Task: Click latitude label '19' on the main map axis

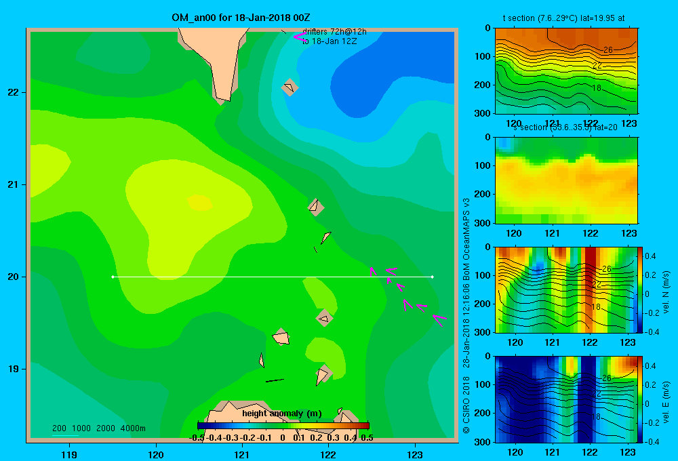Action: click(14, 369)
